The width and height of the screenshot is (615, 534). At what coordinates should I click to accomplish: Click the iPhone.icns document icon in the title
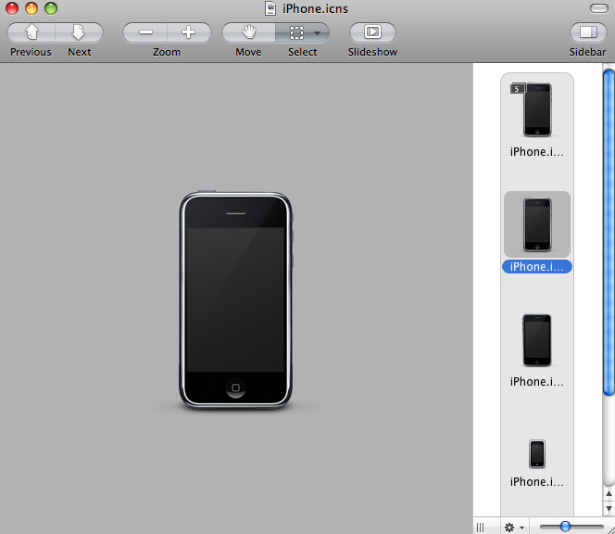(x=270, y=8)
